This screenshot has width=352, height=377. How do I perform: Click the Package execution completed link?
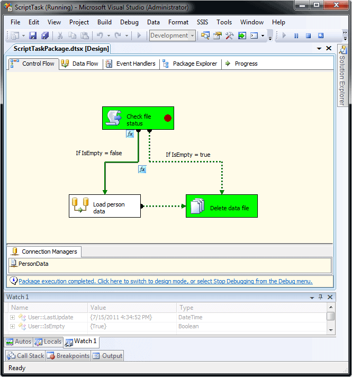(166, 281)
